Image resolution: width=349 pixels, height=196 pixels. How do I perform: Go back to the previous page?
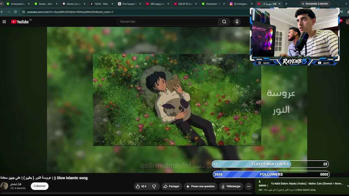pos(2,12)
